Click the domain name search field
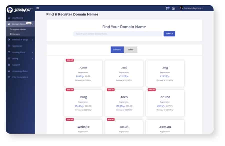The image size is (225, 146). pos(118,34)
